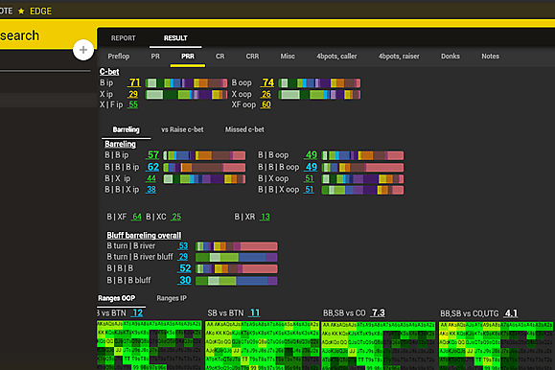Image resolution: width=555 pixels, height=370 pixels.
Task: Click the B | XR value 13
Action: (266, 217)
